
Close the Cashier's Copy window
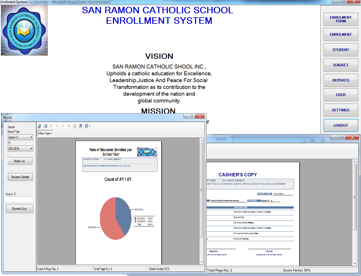tap(352, 137)
